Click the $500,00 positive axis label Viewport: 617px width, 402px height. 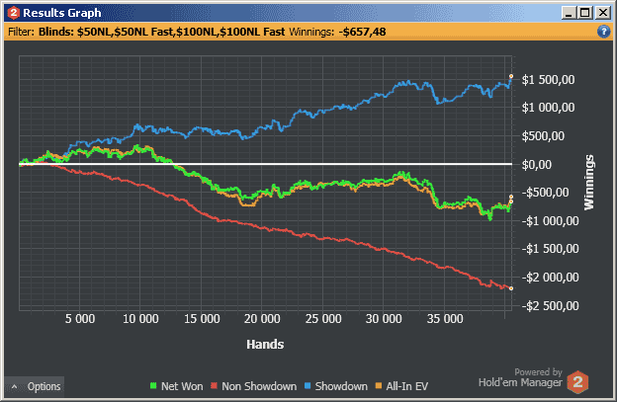click(543, 136)
